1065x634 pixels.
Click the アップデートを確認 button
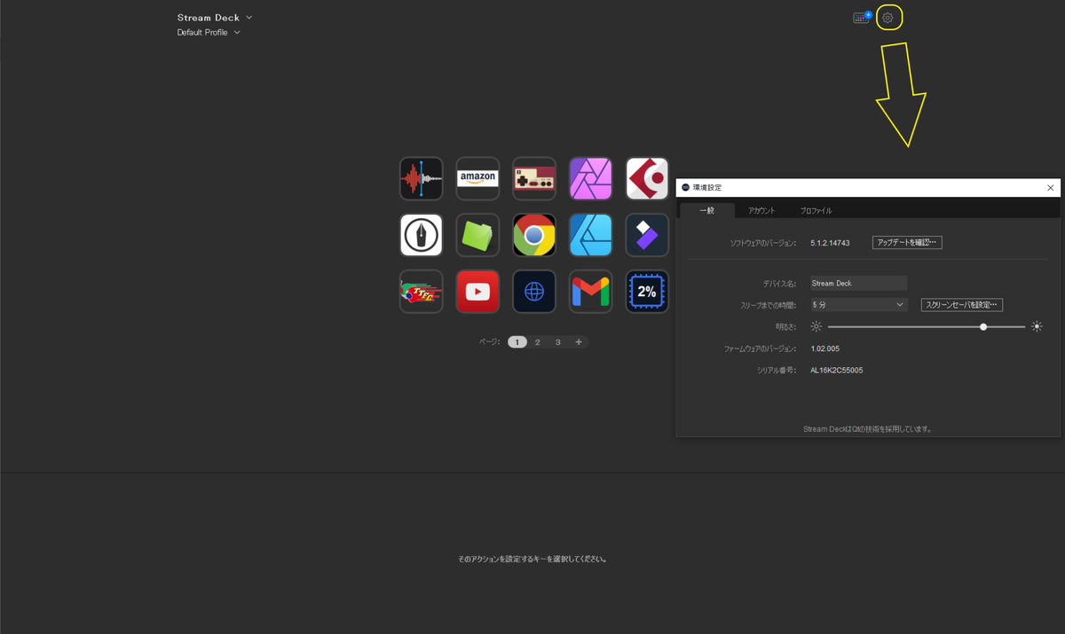pos(907,243)
